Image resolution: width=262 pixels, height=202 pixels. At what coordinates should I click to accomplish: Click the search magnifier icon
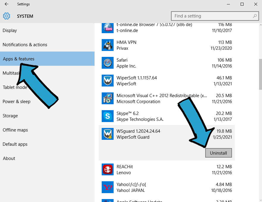255,16
